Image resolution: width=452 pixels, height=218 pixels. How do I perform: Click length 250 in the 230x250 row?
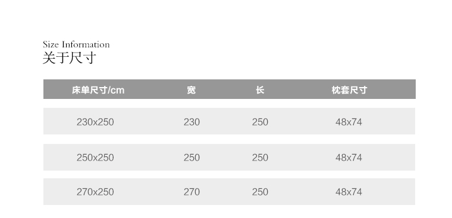(x=260, y=122)
